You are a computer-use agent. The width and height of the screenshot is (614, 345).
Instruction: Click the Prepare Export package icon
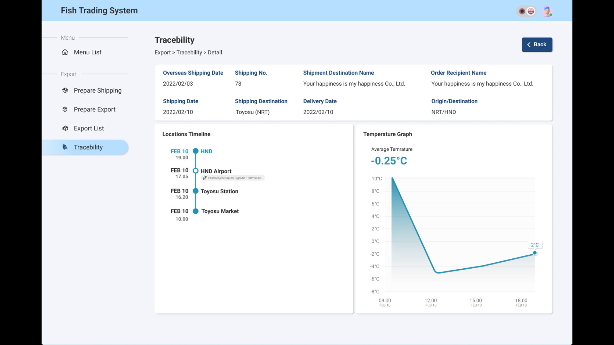pos(65,109)
